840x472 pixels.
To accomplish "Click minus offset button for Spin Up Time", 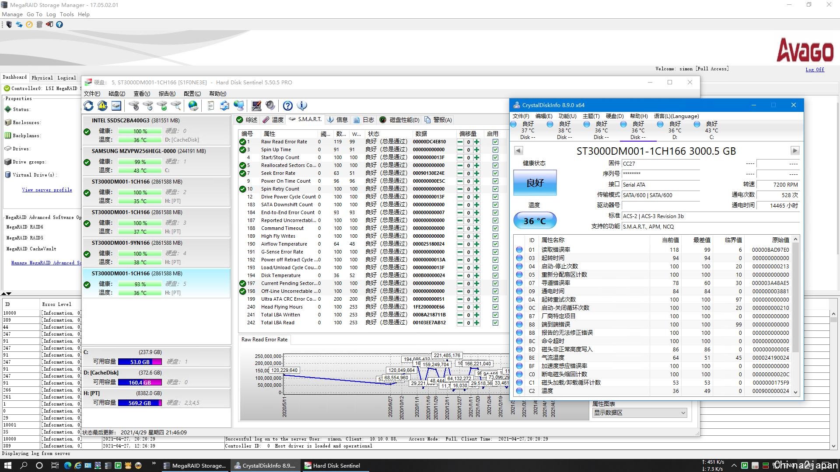I will pyautogui.click(x=460, y=150).
